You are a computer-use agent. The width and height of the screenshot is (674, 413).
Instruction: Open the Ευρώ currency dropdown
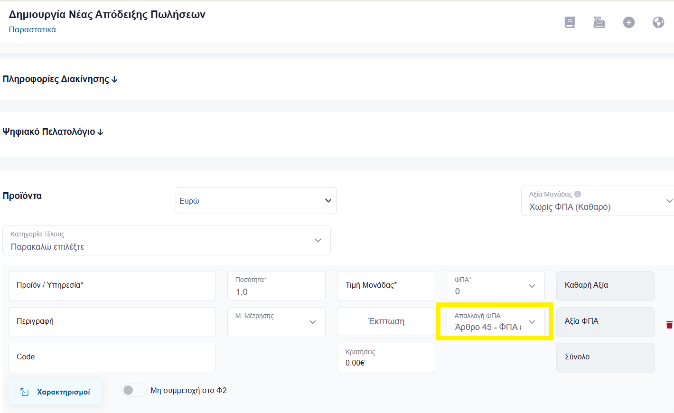[256, 201]
